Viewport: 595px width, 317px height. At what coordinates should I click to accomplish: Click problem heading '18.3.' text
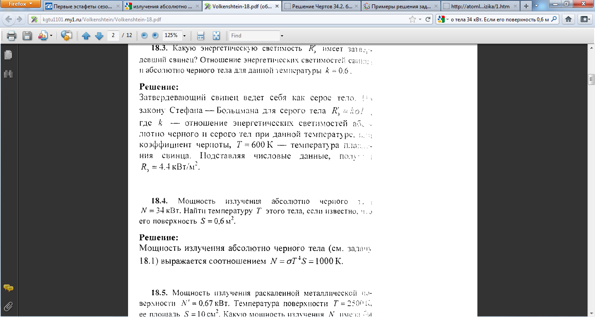[159, 49]
